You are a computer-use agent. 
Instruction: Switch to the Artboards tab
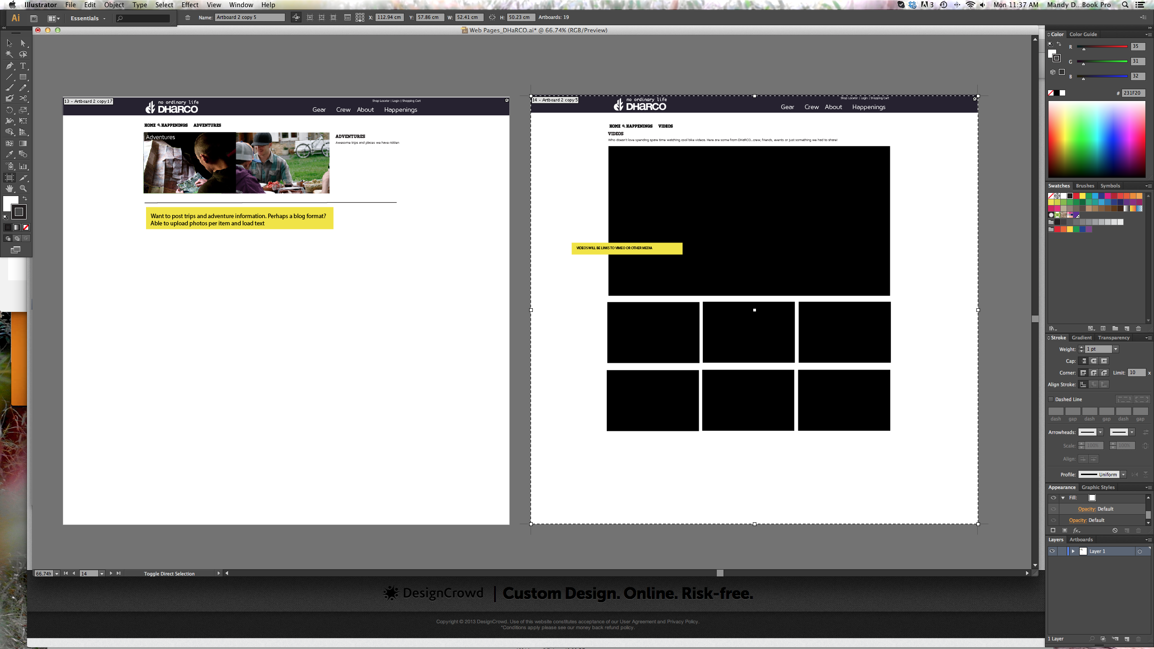pyautogui.click(x=1081, y=539)
